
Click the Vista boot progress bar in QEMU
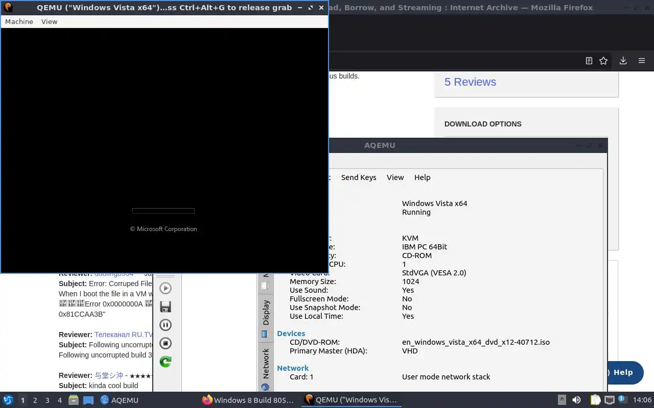click(163, 211)
